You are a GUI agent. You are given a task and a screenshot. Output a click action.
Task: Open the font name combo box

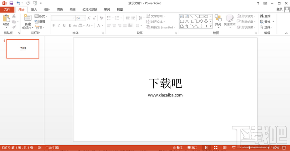click(x=63, y=18)
